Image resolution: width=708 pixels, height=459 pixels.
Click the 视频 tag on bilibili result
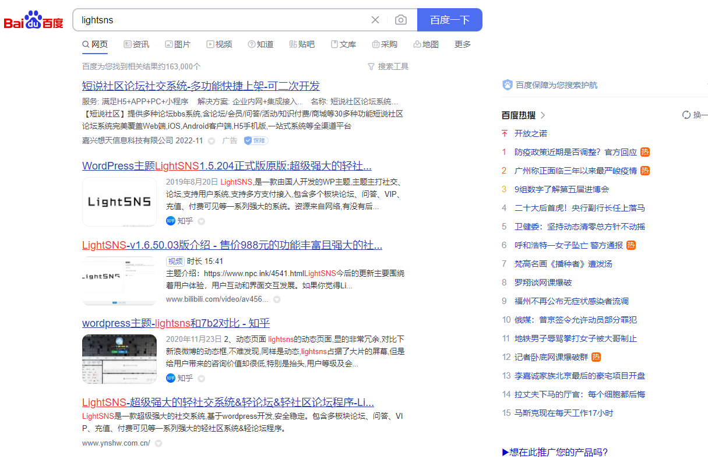[x=175, y=261]
